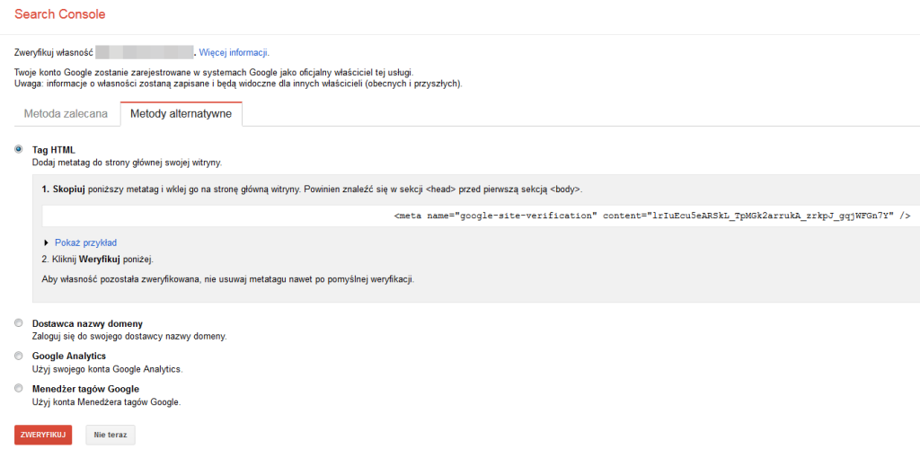This screenshot has width=920, height=458.
Task: Switch to the Metoda zalecana tab
Action: pos(66,114)
